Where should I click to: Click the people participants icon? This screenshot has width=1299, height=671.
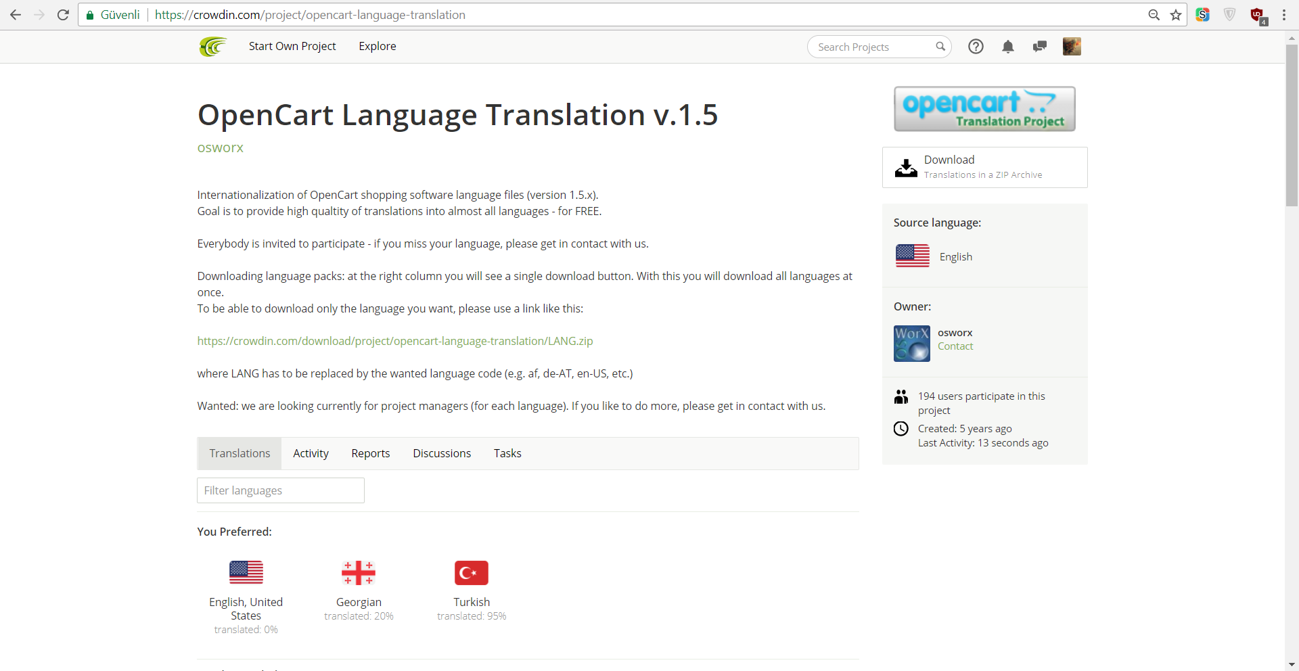tap(901, 396)
